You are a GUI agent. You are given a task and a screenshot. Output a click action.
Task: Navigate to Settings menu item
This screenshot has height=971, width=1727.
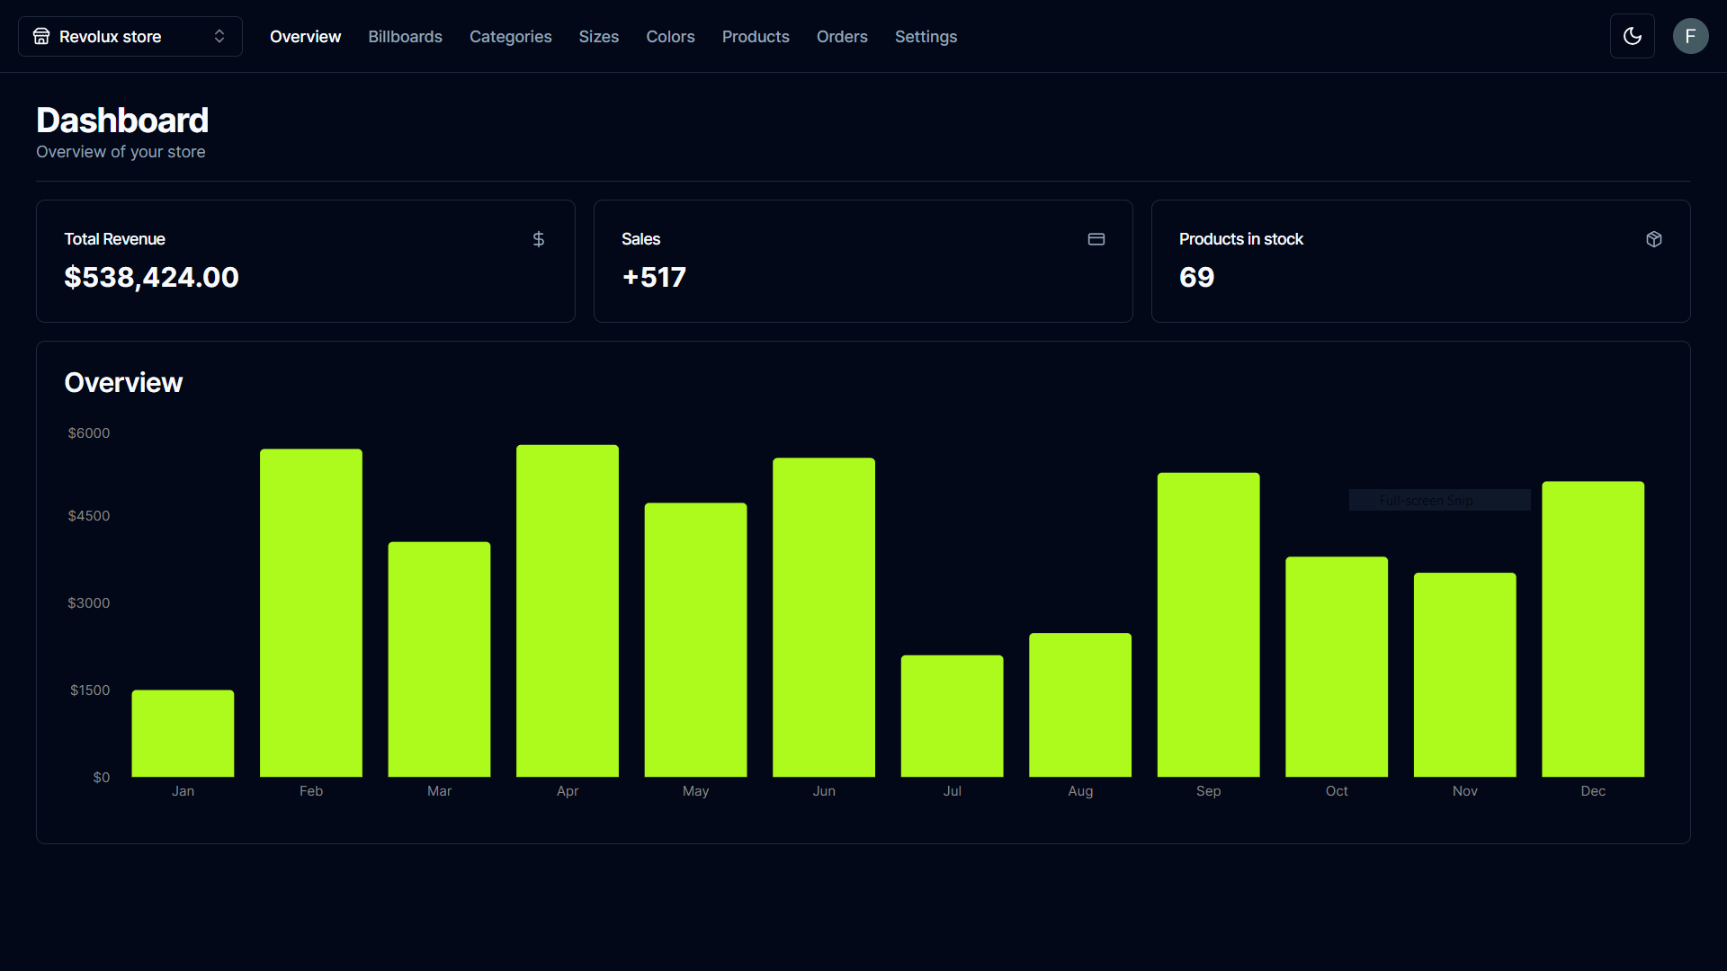tap(926, 36)
